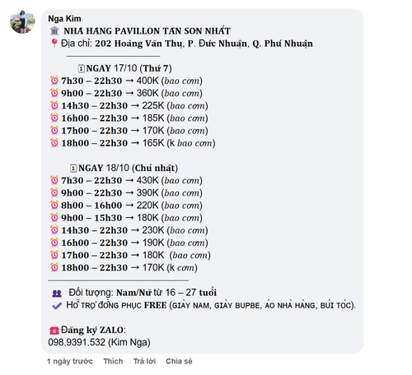Click the Nga Kim commenter name
Viewport: 412px width, 375px height.
[64, 19]
